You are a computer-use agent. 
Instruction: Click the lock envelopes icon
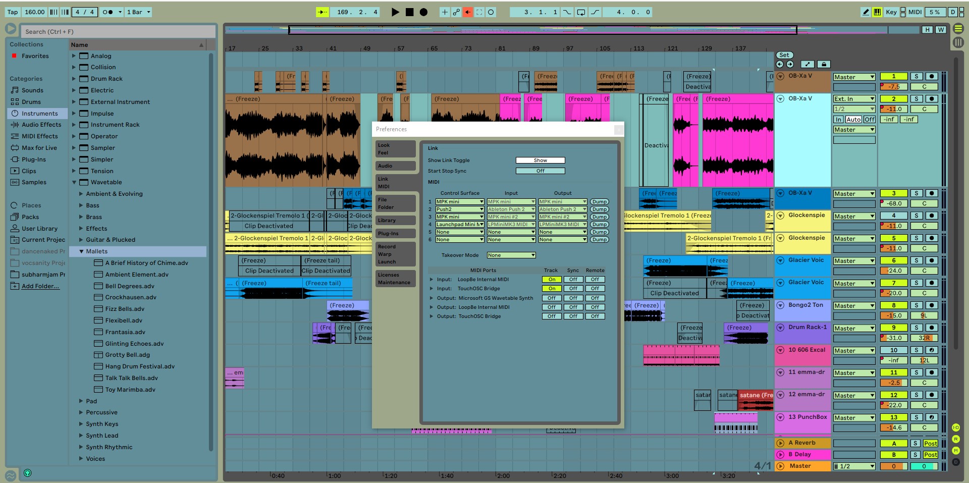point(824,64)
